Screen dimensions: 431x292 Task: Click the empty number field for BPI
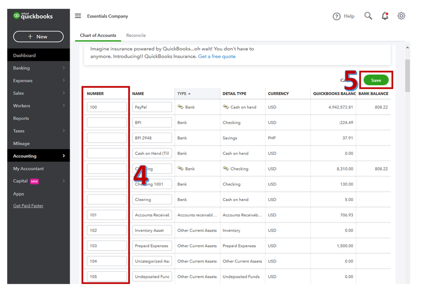107,122
